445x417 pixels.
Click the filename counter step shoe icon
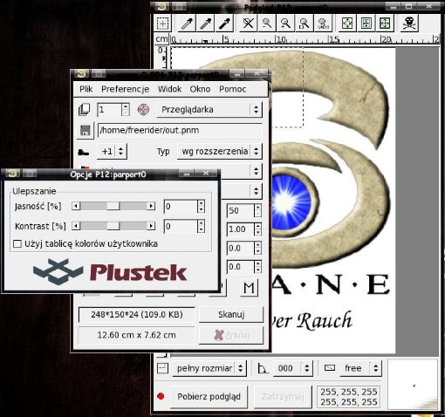point(84,152)
